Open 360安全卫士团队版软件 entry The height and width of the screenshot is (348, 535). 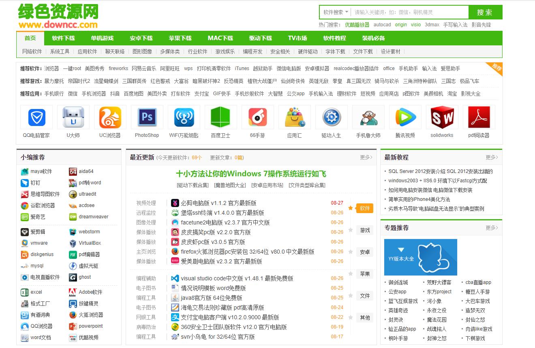(x=233, y=327)
